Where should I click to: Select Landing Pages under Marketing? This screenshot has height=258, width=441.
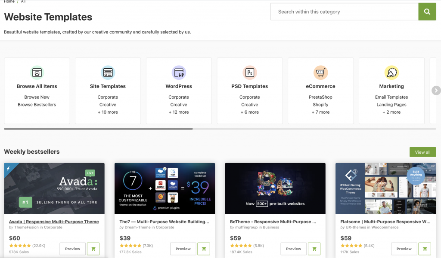coord(391,105)
